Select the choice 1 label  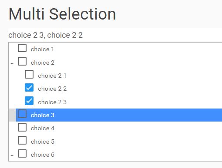point(42,49)
